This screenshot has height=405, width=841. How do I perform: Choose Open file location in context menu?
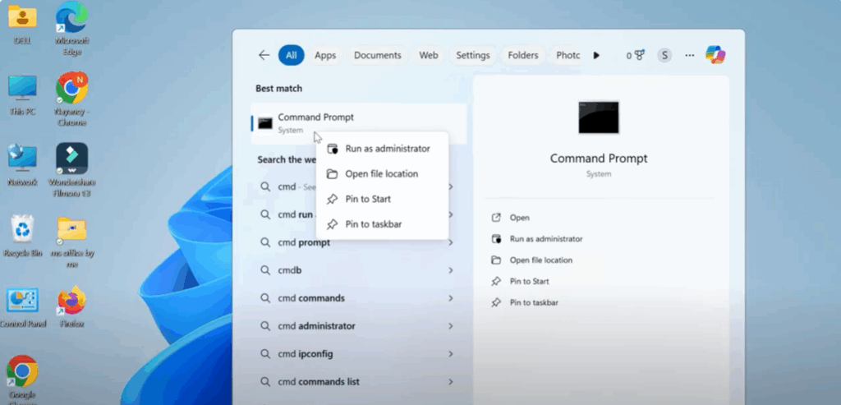click(382, 174)
